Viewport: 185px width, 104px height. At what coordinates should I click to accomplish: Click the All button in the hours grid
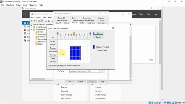coord(53,38)
